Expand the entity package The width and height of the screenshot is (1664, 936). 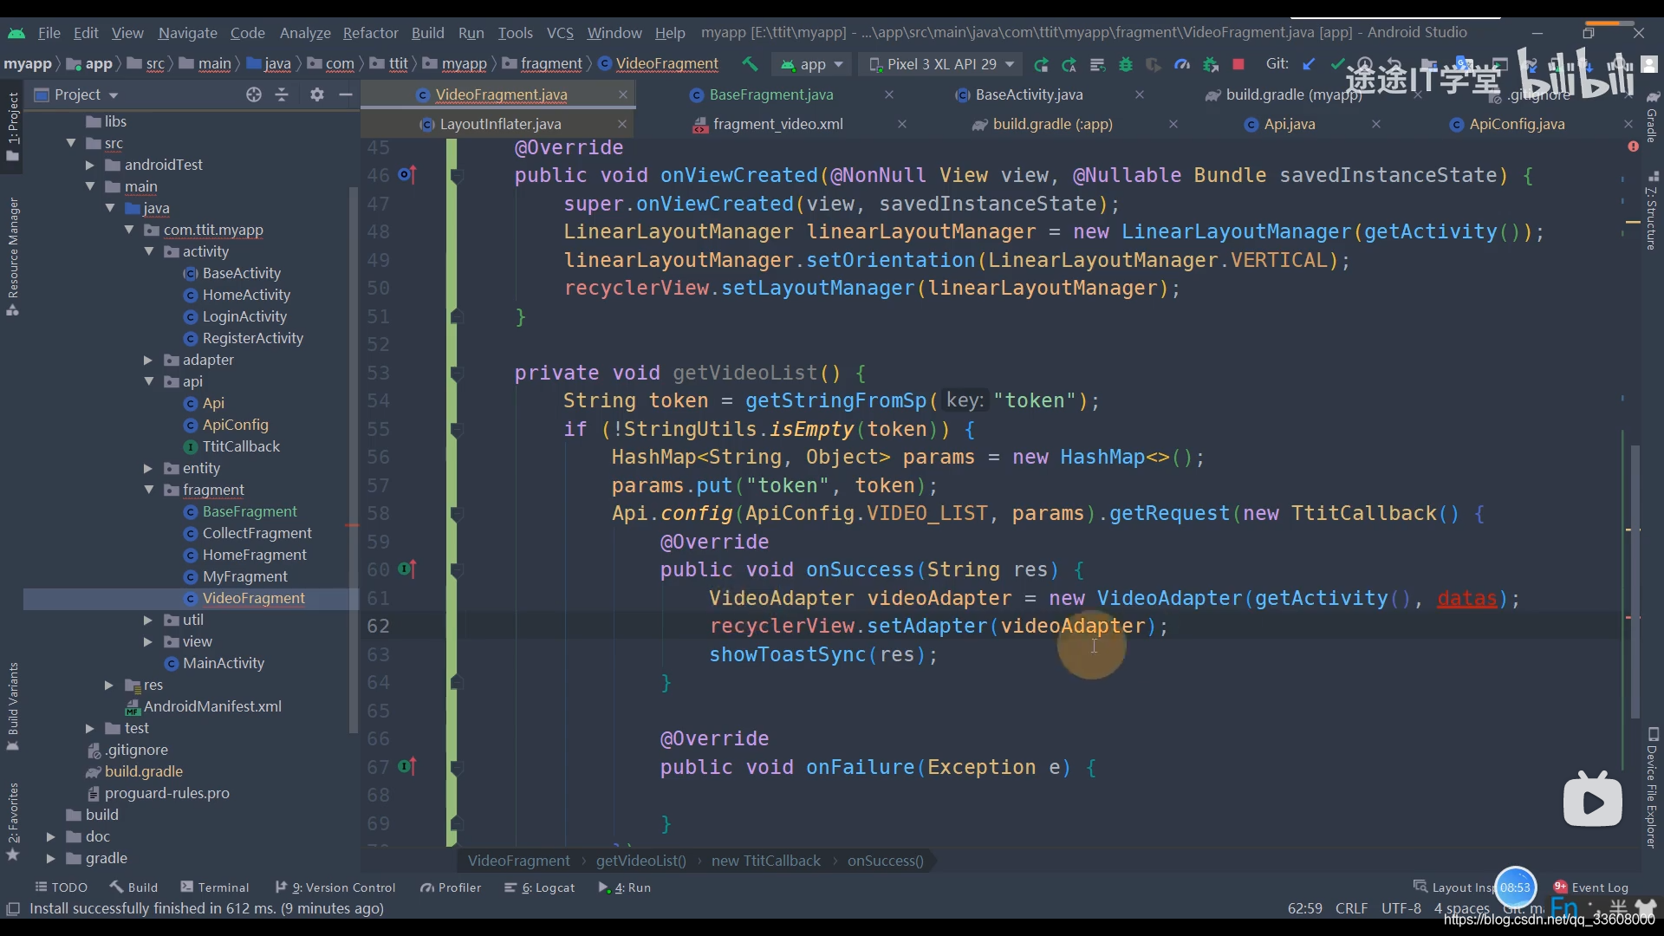click(148, 468)
